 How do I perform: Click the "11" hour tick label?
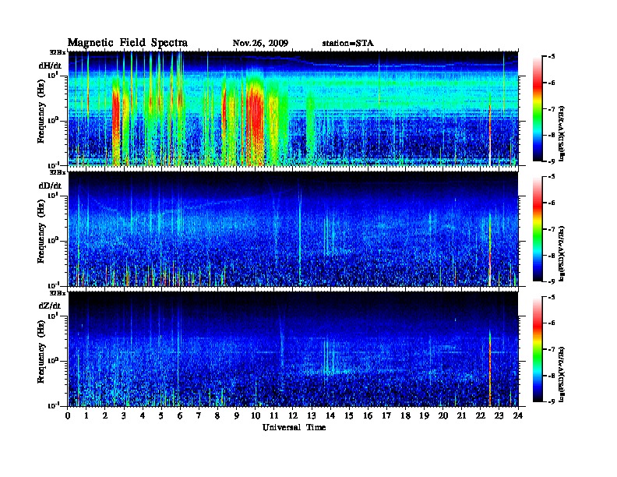(x=274, y=415)
